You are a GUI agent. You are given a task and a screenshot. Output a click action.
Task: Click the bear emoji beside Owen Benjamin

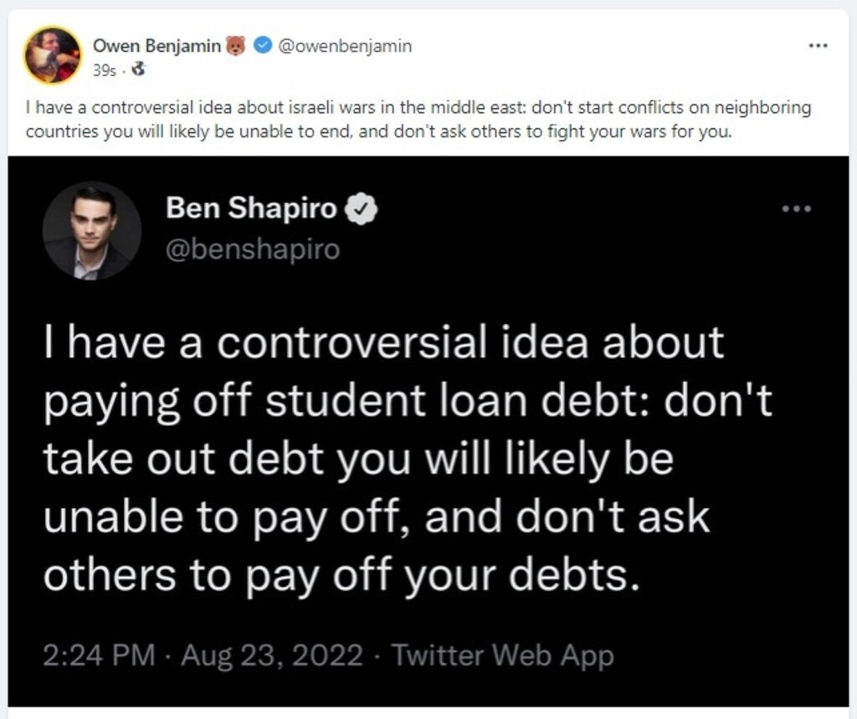click(x=235, y=47)
